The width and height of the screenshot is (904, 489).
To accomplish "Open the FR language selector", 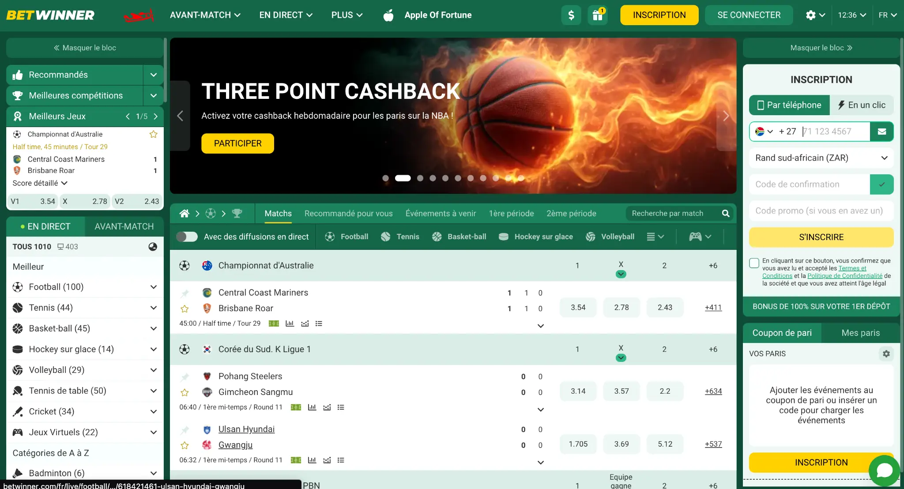I will (x=888, y=15).
